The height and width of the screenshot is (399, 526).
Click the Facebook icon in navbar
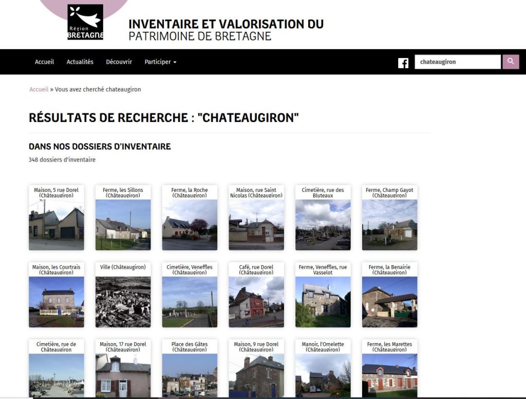click(403, 63)
